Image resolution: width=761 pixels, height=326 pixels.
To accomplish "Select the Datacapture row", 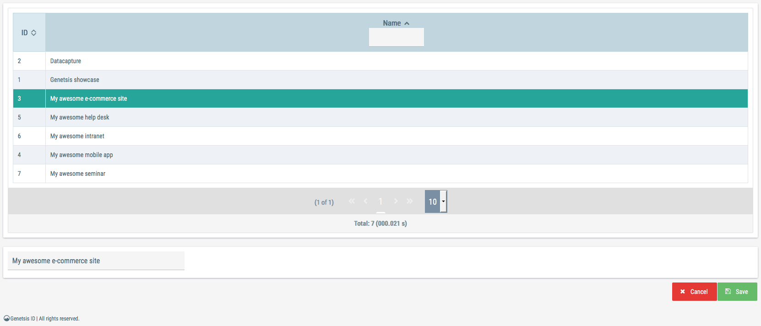I will coord(65,61).
